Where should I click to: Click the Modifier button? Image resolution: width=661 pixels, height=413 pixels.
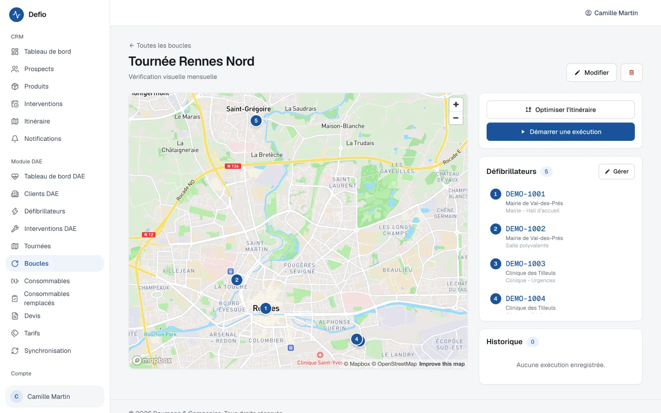point(591,73)
